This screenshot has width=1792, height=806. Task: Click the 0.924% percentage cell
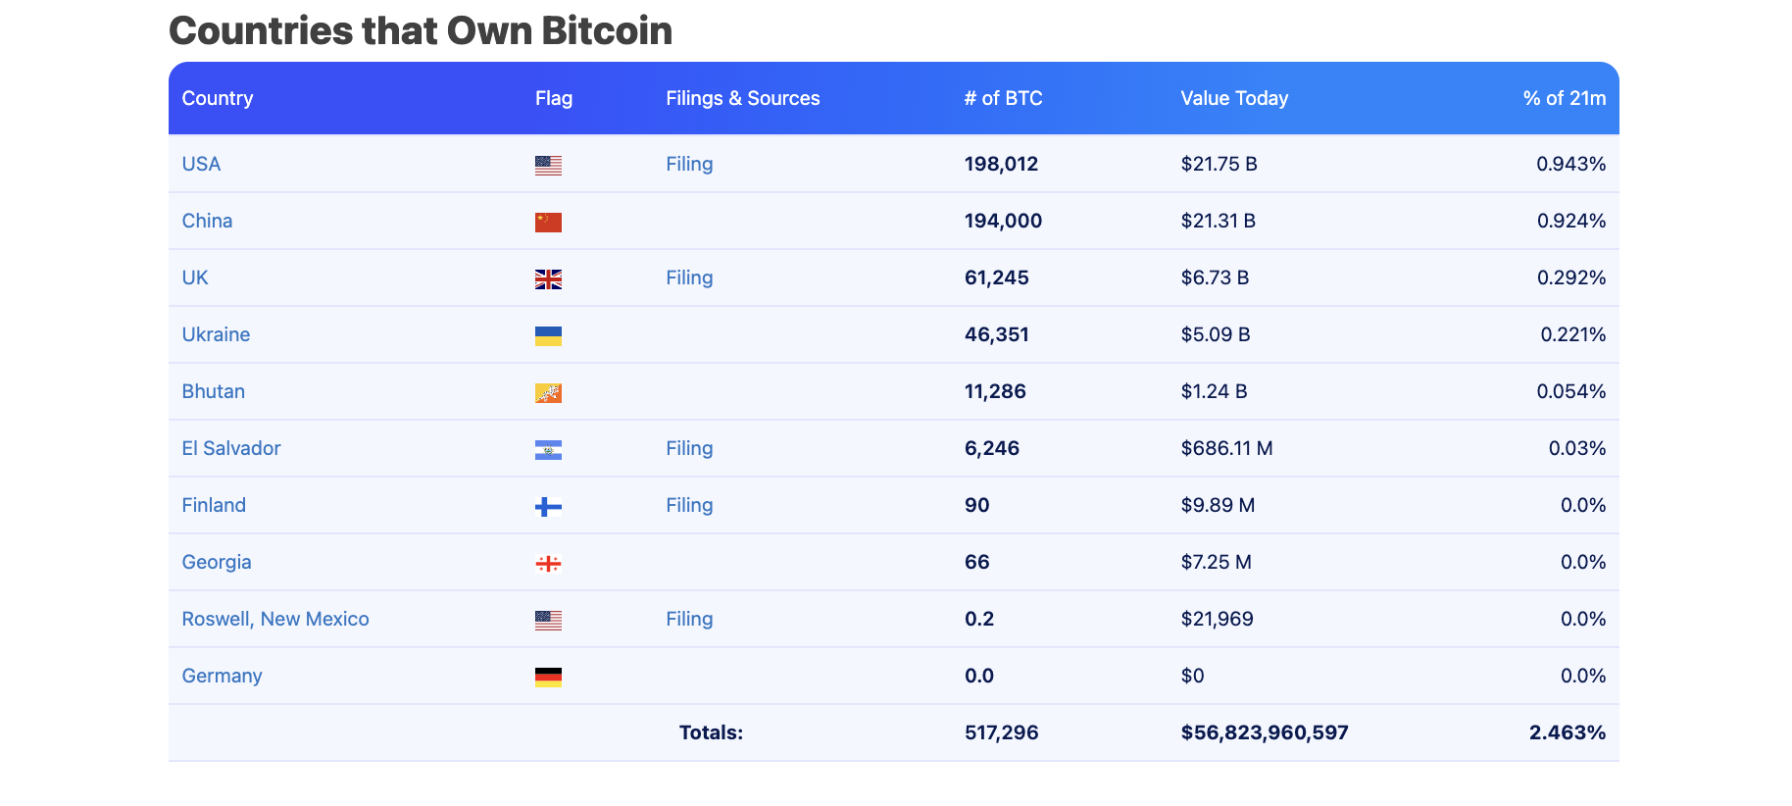(x=1570, y=221)
